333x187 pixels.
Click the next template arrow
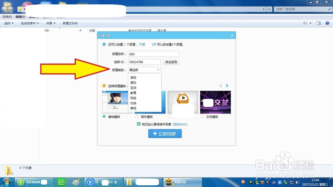click(227, 86)
